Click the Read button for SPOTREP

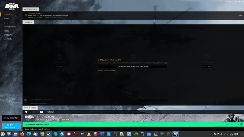pyautogui.click(x=240, y=16)
